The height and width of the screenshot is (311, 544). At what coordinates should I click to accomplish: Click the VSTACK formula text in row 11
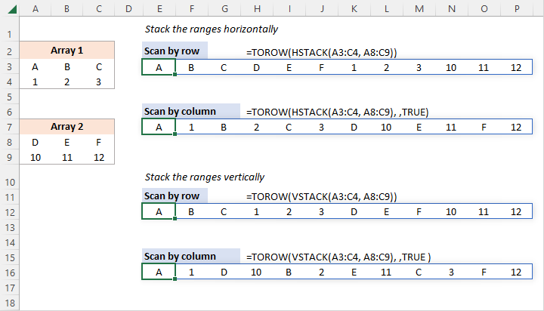coord(321,197)
